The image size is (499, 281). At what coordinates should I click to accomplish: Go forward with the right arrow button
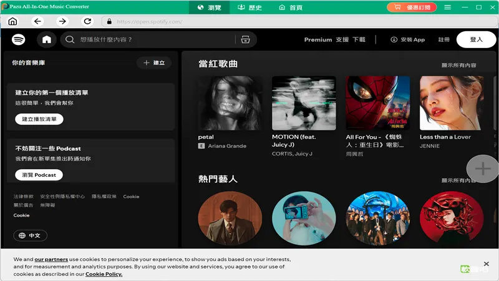62,21
